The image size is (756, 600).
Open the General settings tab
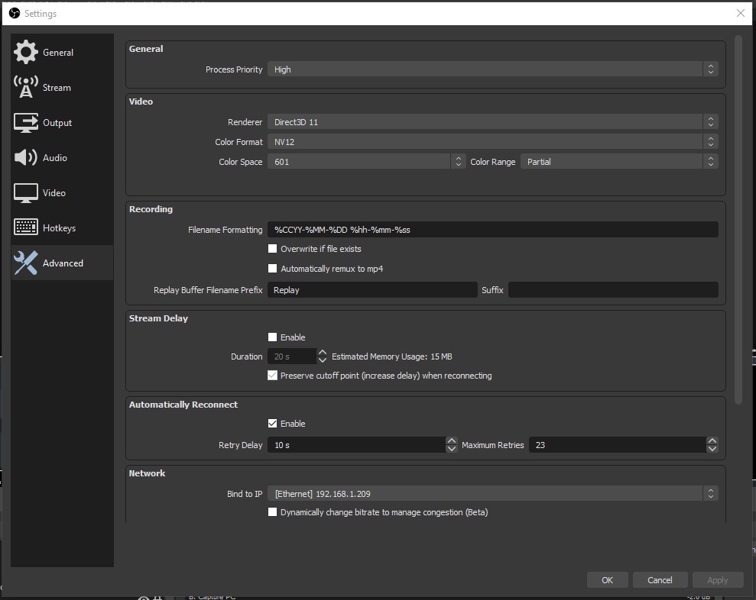pyautogui.click(x=62, y=52)
